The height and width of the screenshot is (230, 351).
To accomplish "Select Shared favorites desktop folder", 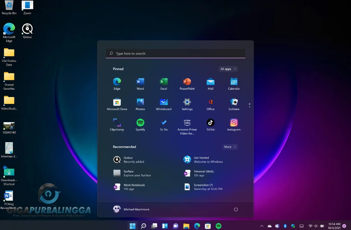I will [x=9, y=81].
